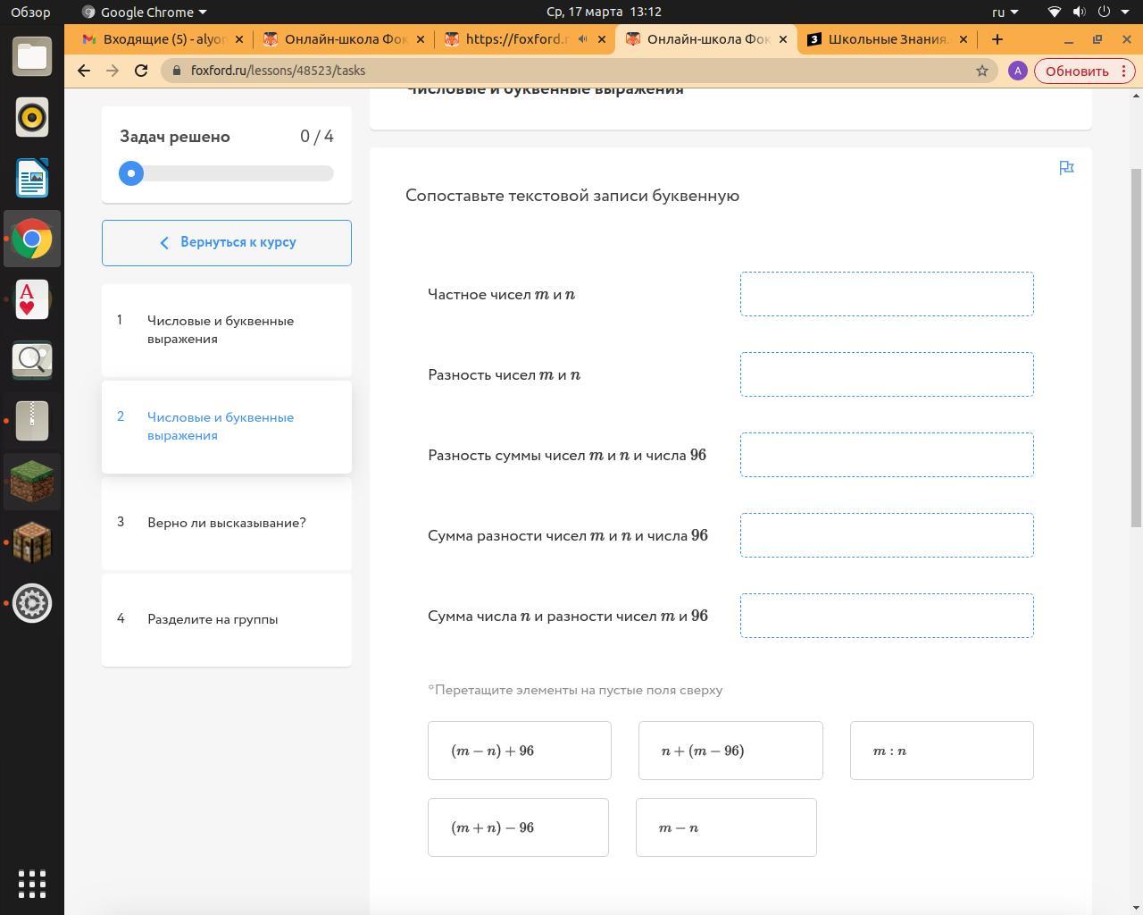Image resolution: width=1143 pixels, height=915 pixels.
Task: Open task 2 Числовые и буквенные выражения
Action: 227,426
